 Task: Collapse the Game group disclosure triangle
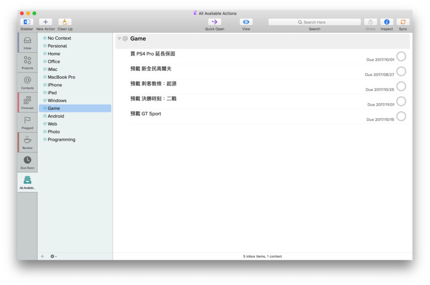(119, 39)
